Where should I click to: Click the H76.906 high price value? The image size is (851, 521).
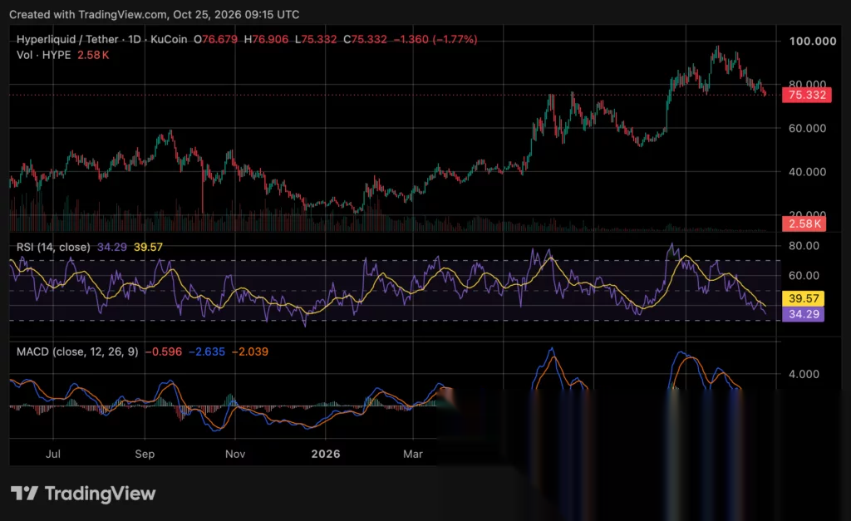pyautogui.click(x=266, y=40)
